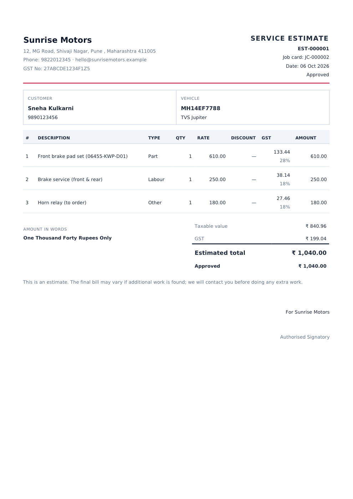Click the RATE column header

(x=203, y=138)
